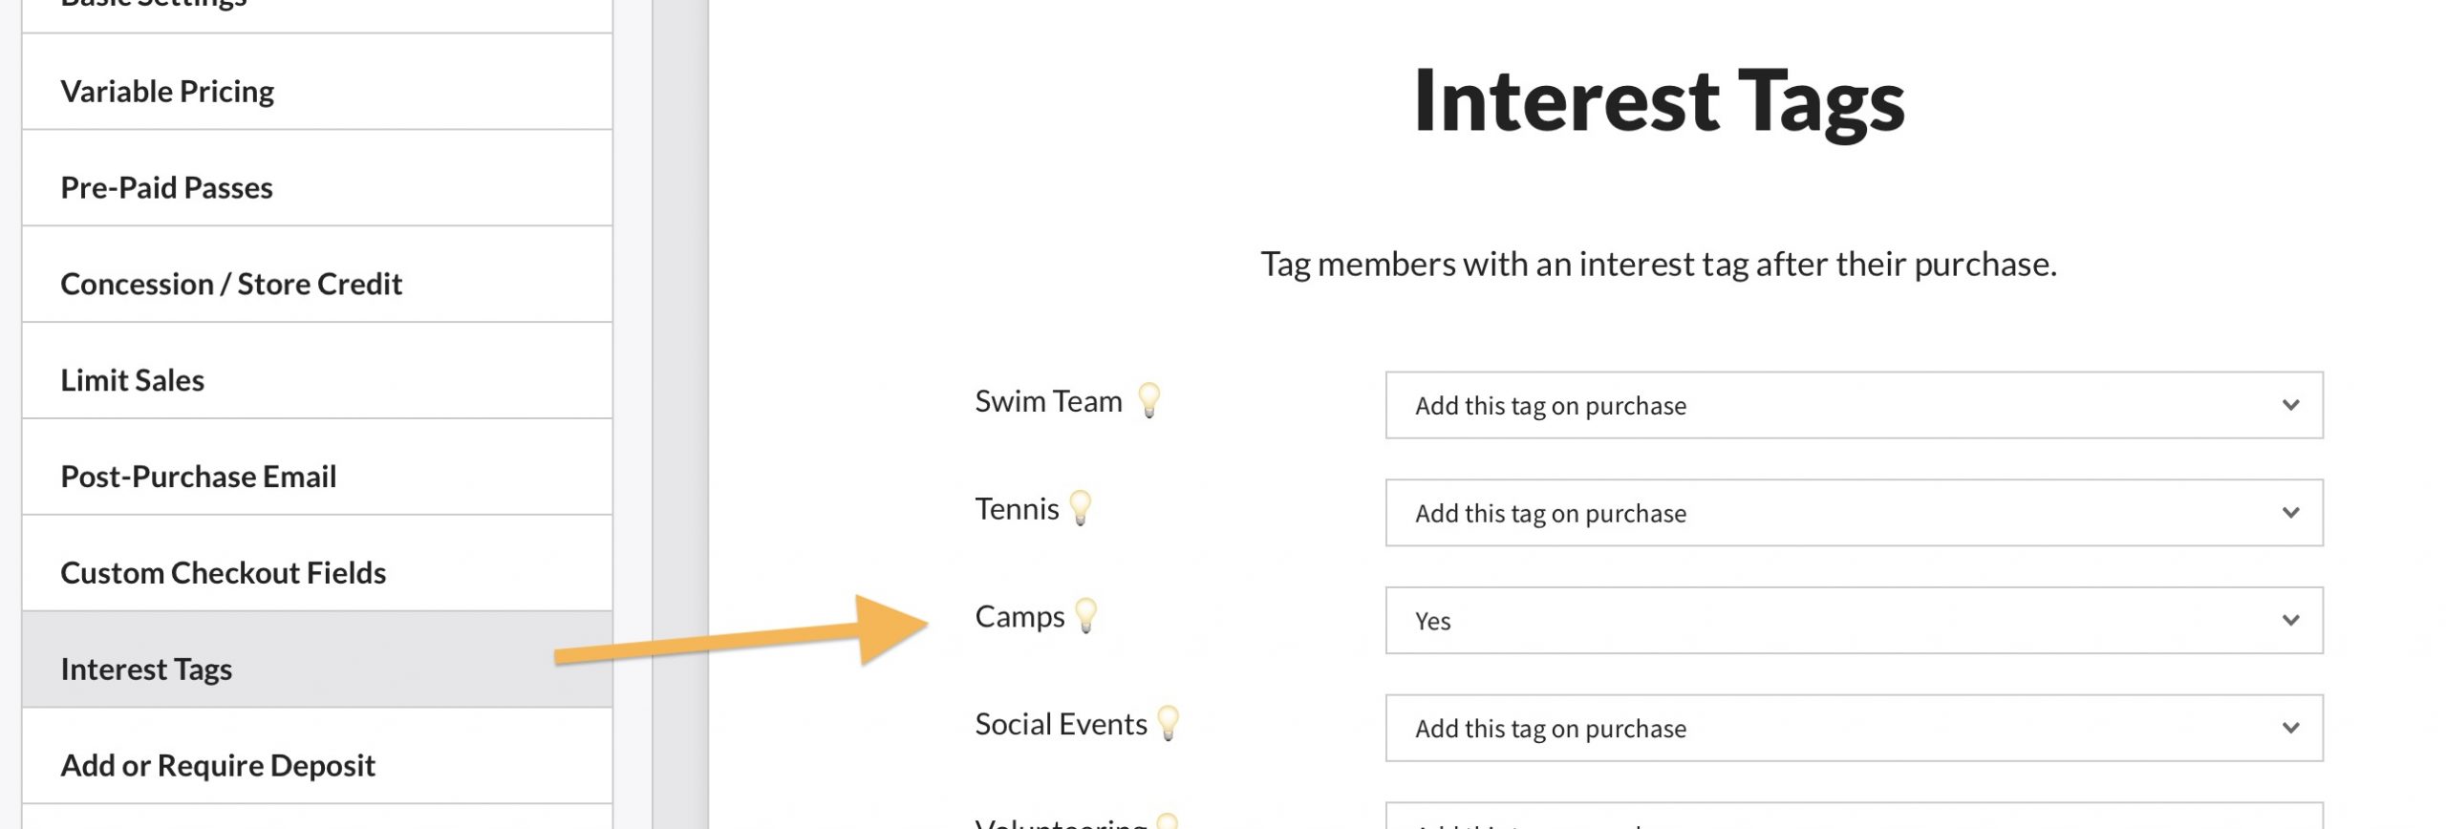This screenshot has height=829, width=2446.
Task: Select Concession / Store Credit in sidebar
Action: 231,285
